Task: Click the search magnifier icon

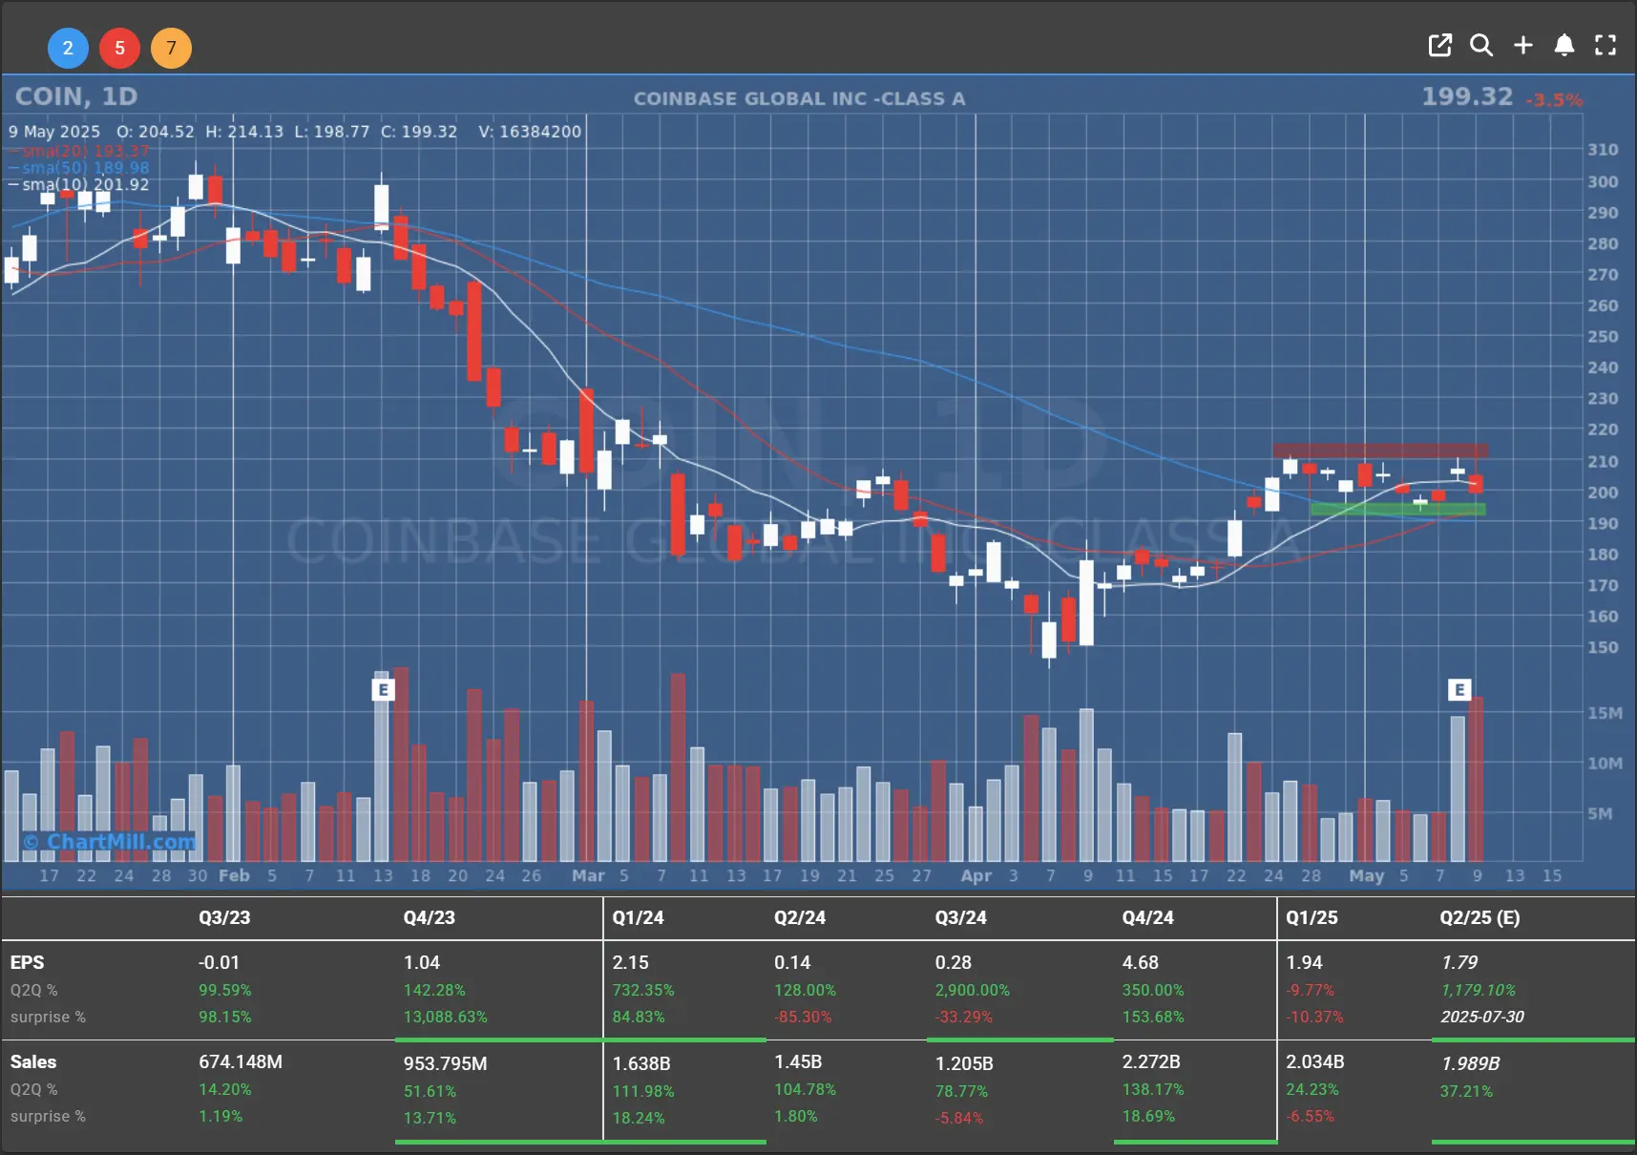Action: (1480, 45)
